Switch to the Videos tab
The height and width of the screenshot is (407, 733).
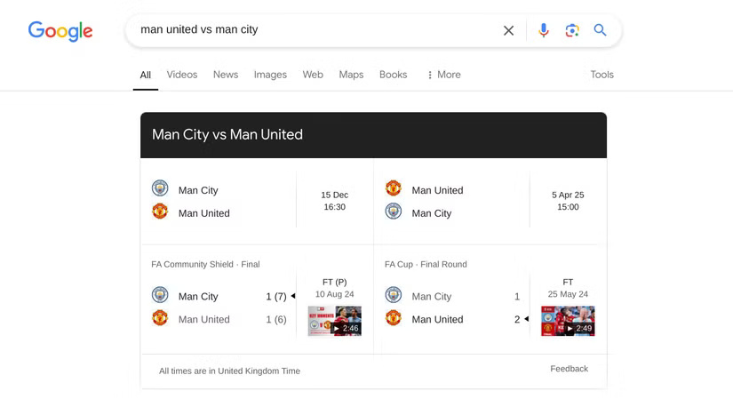[x=182, y=75]
